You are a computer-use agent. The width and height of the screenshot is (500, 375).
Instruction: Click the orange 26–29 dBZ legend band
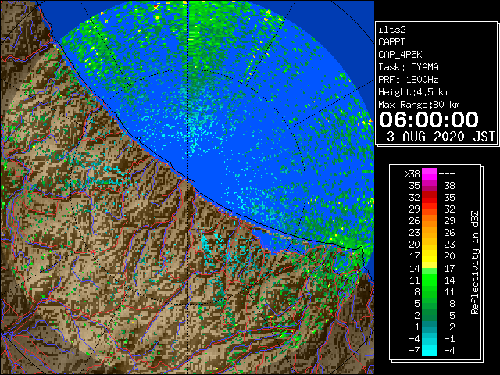click(x=430, y=220)
